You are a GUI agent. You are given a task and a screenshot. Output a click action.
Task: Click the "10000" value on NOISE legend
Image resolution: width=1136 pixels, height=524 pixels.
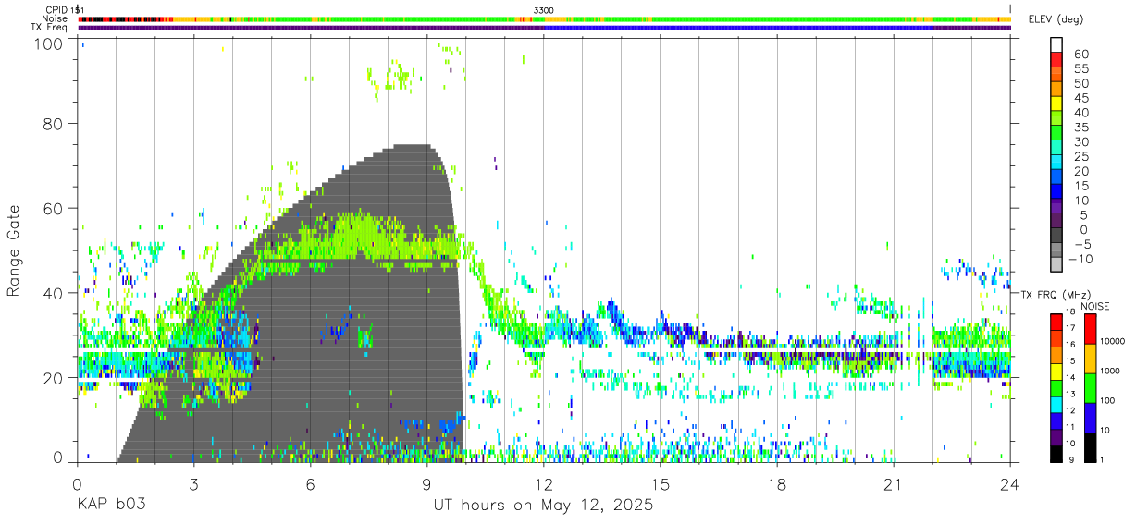coord(1112,341)
